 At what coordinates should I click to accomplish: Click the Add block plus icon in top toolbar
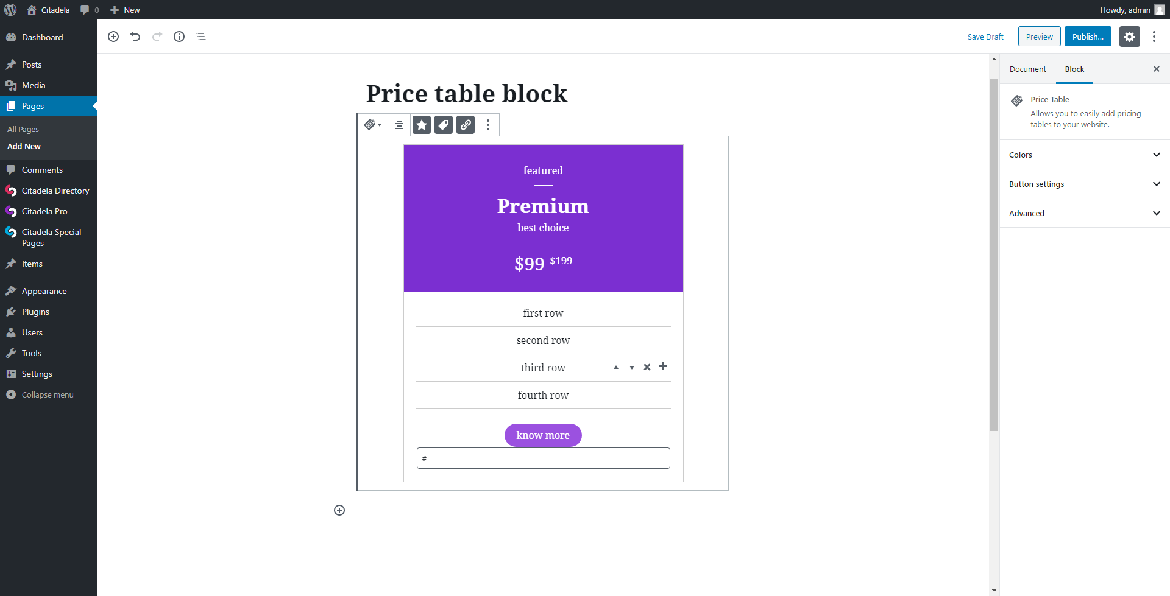pyautogui.click(x=113, y=37)
